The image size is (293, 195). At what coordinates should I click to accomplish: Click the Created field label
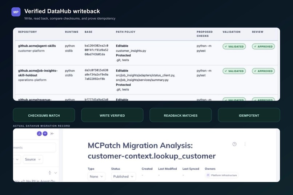pyautogui.click(x=147, y=169)
